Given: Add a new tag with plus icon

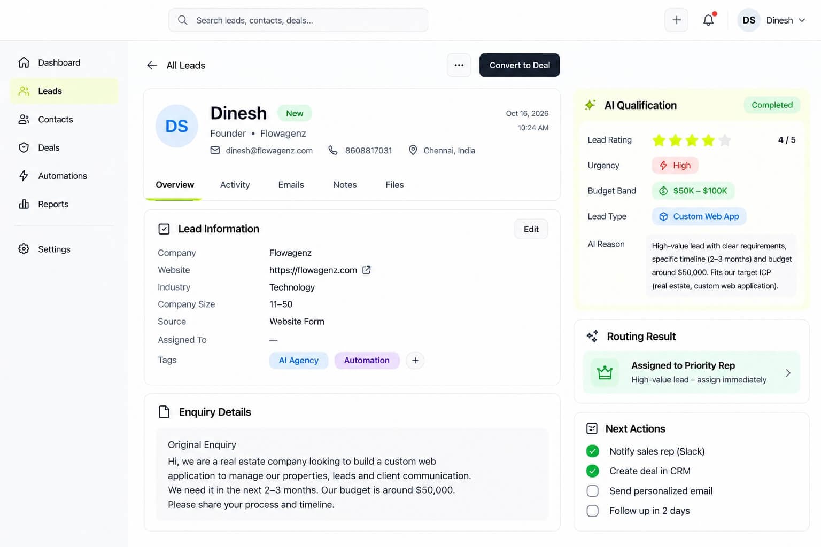Looking at the screenshot, I should click(415, 361).
